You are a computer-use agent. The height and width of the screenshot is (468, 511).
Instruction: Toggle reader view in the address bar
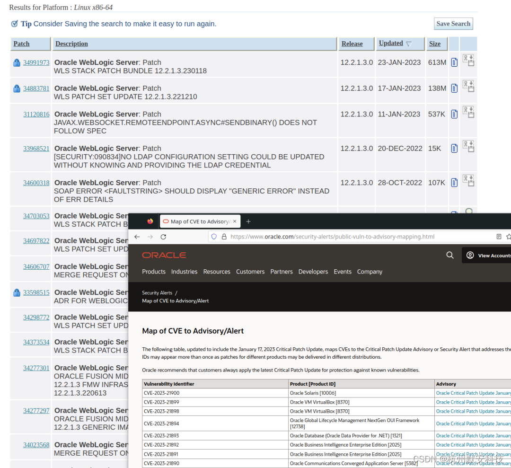pos(499,237)
